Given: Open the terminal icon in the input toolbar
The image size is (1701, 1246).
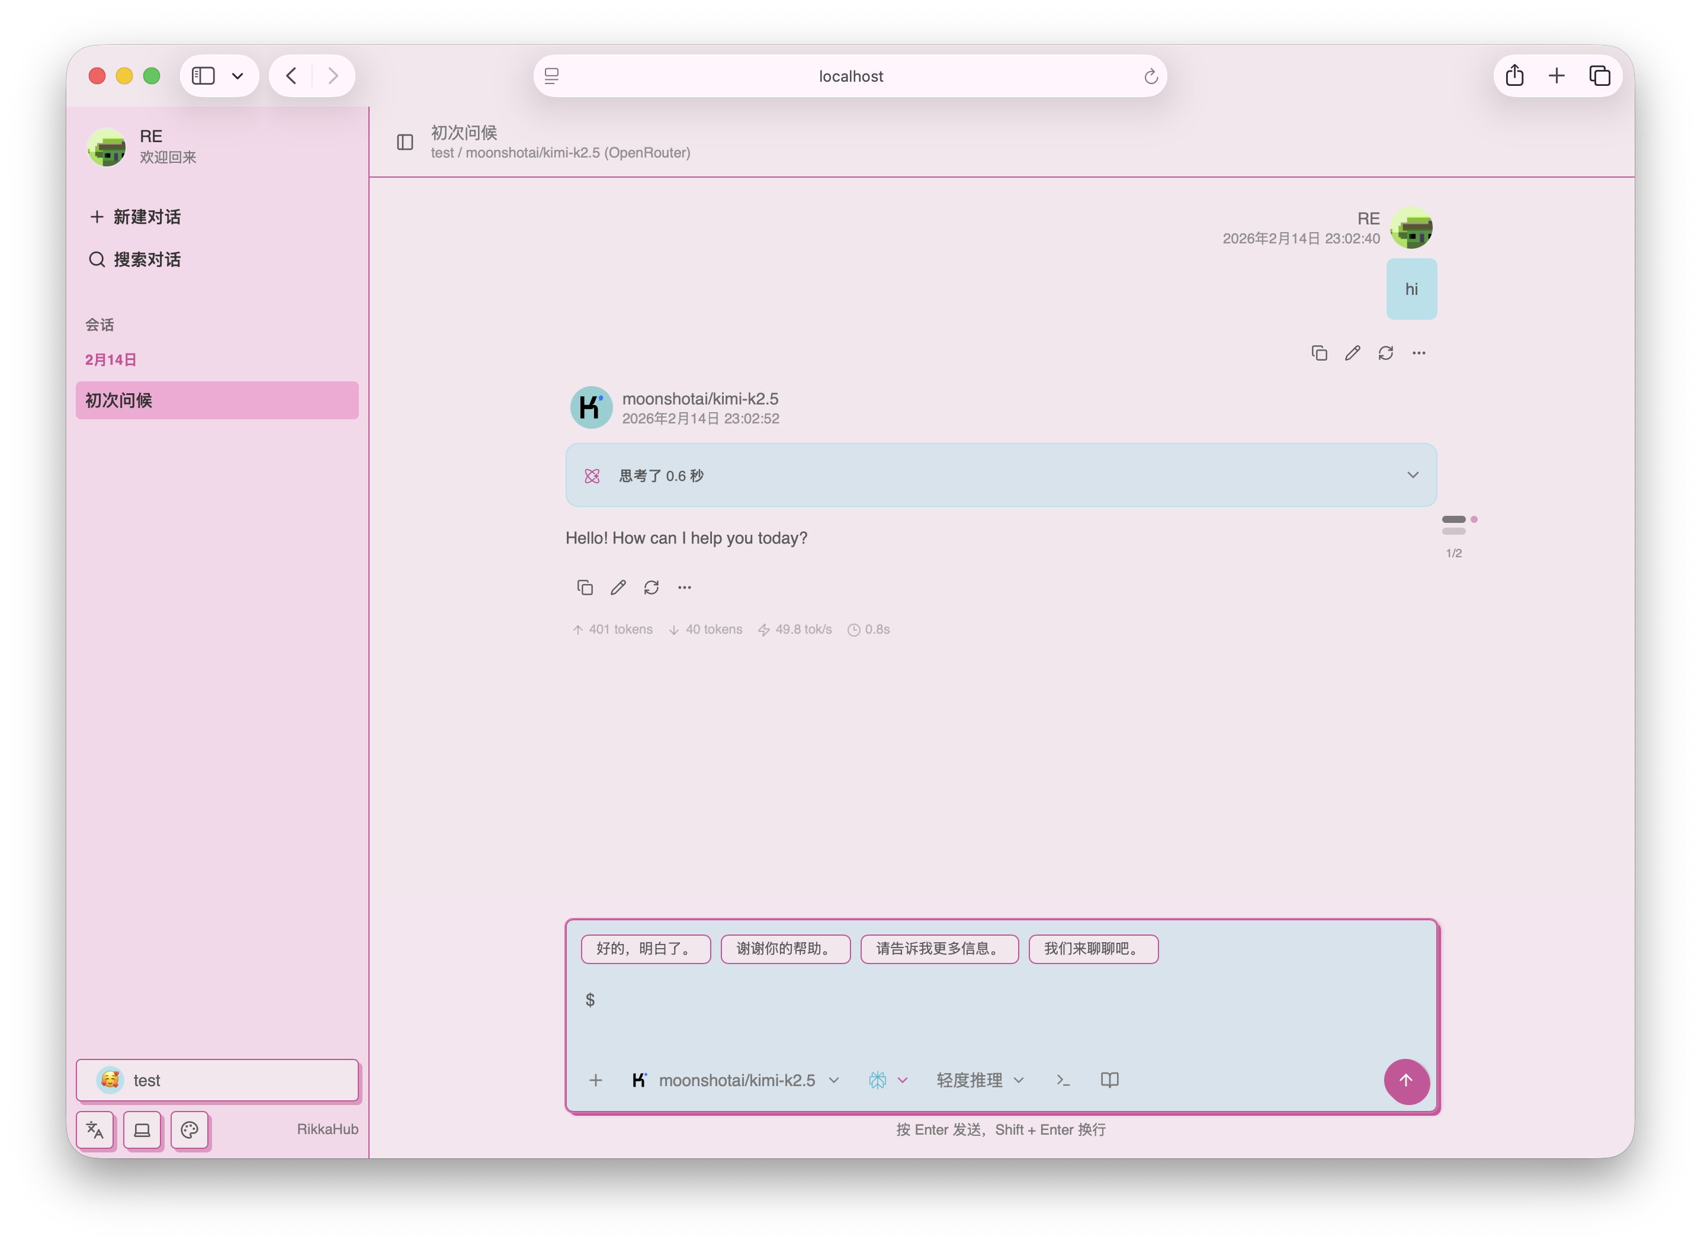Looking at the screenshot, I should point(1064,1080).
